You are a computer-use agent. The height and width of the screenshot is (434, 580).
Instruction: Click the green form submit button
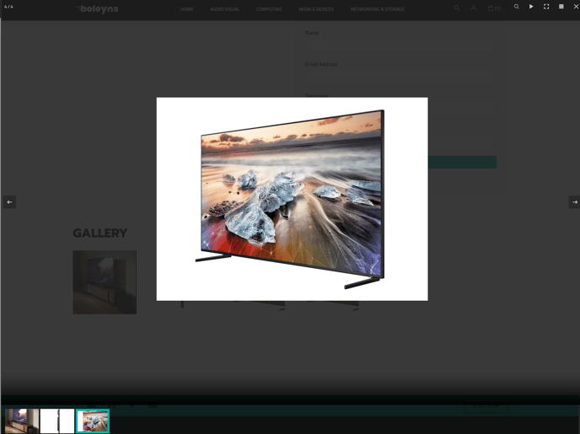[x=462, y=163]
